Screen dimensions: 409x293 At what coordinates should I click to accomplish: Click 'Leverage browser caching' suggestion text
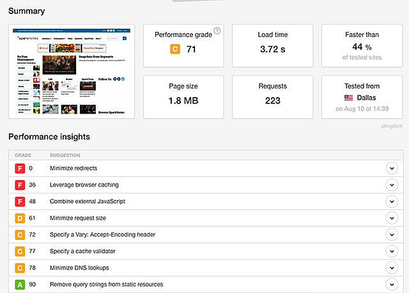[84, 185]
